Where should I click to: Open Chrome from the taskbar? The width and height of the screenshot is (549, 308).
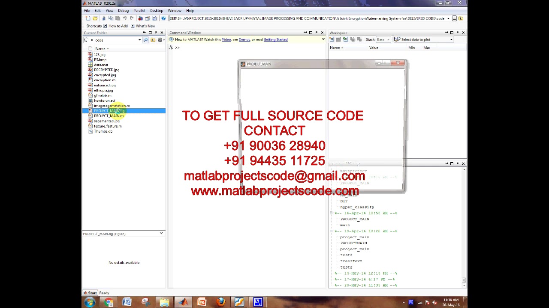click(x=109, y=302)
